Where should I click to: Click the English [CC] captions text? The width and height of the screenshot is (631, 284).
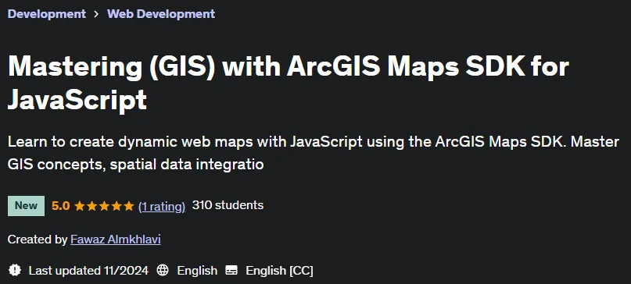pos(279,270)
